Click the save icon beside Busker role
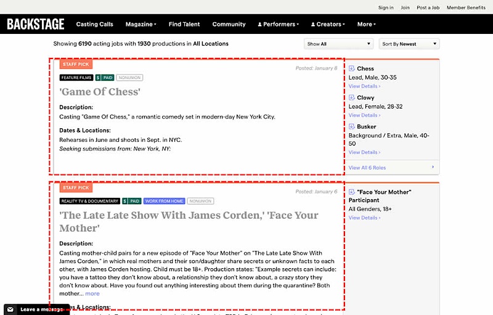This screenshot has width=493, height=315. 352,126
